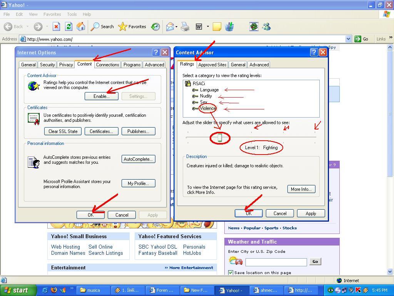
Task: Launch Firefox from quick launch bar
Action: click(54, 290)
